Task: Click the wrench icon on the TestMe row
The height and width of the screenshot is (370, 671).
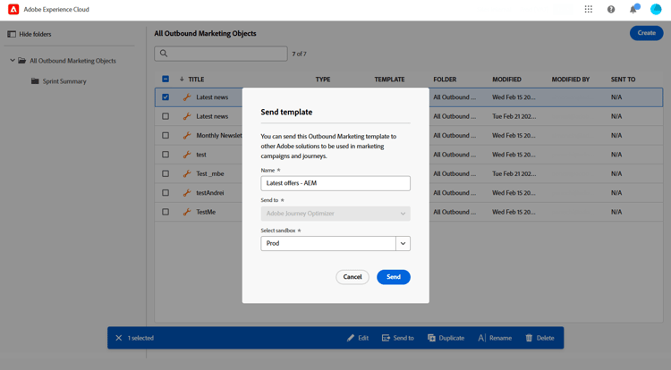Action: pyautogui.click(x=187, y=212)
